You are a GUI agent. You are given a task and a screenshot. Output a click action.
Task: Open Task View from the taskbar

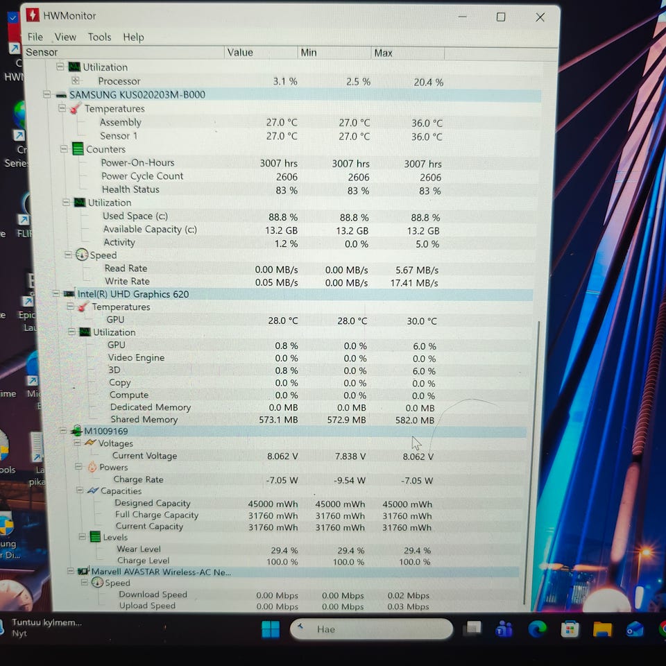[472, 629]
